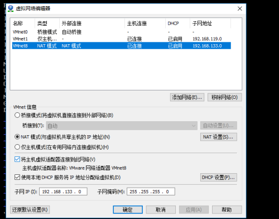Select the VMnet1 row
The image size is (279, 219).
click(x=122, y=39)
